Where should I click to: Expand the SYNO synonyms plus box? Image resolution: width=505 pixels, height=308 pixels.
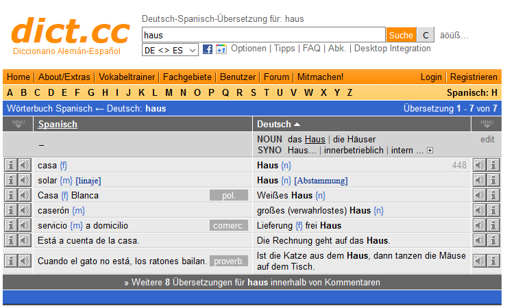(430, 151)
